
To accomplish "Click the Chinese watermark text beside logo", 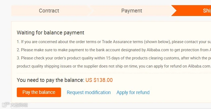I will pyautogui.click(x=19, y=105).
